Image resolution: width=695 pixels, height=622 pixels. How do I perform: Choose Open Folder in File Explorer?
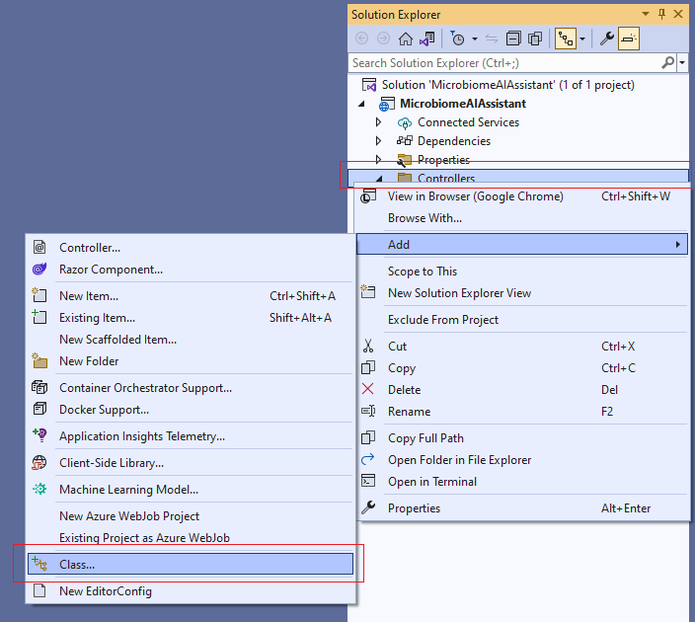pos(522,460)
